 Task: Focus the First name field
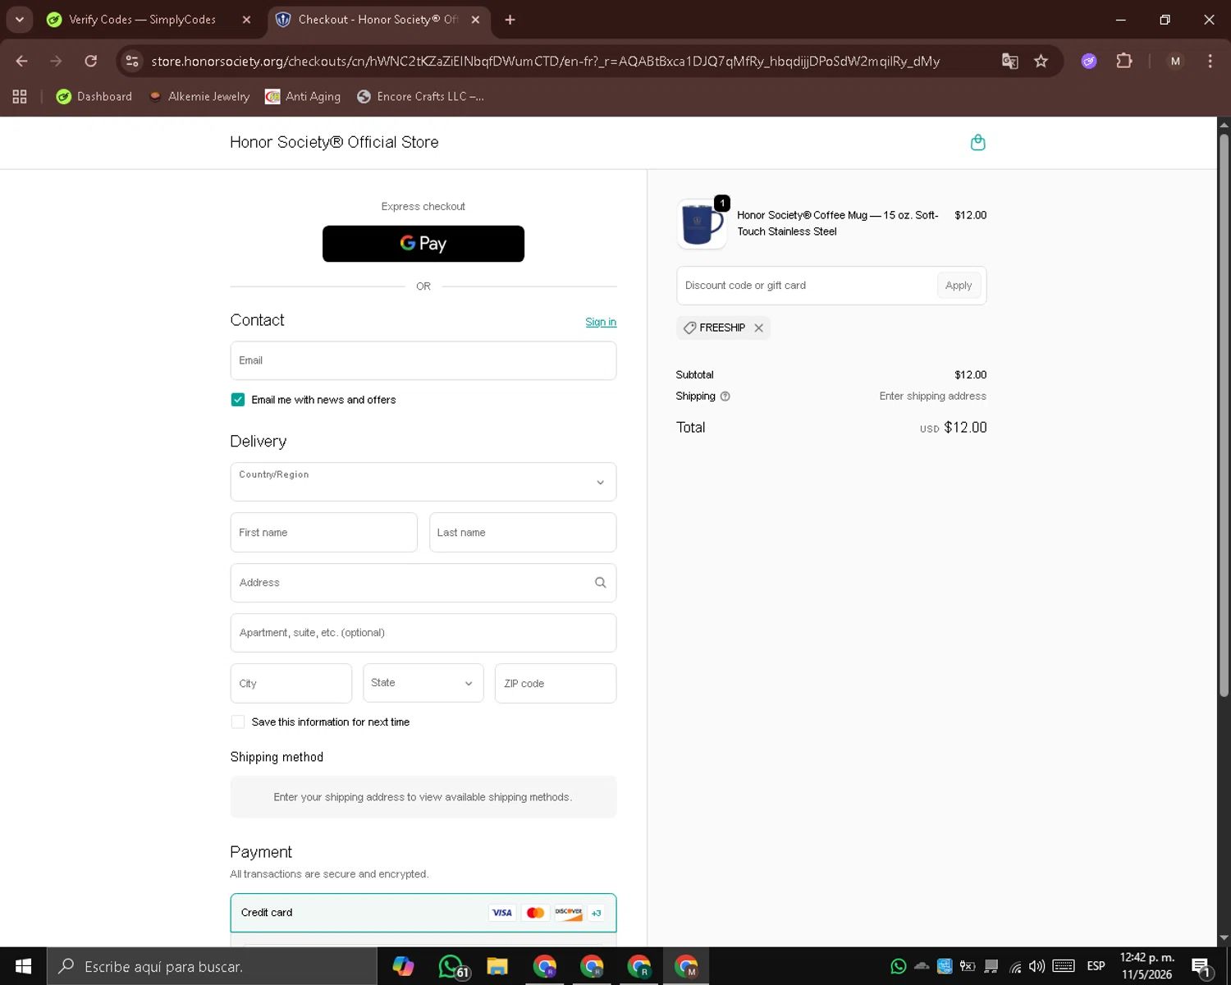(x=324, y=533)
